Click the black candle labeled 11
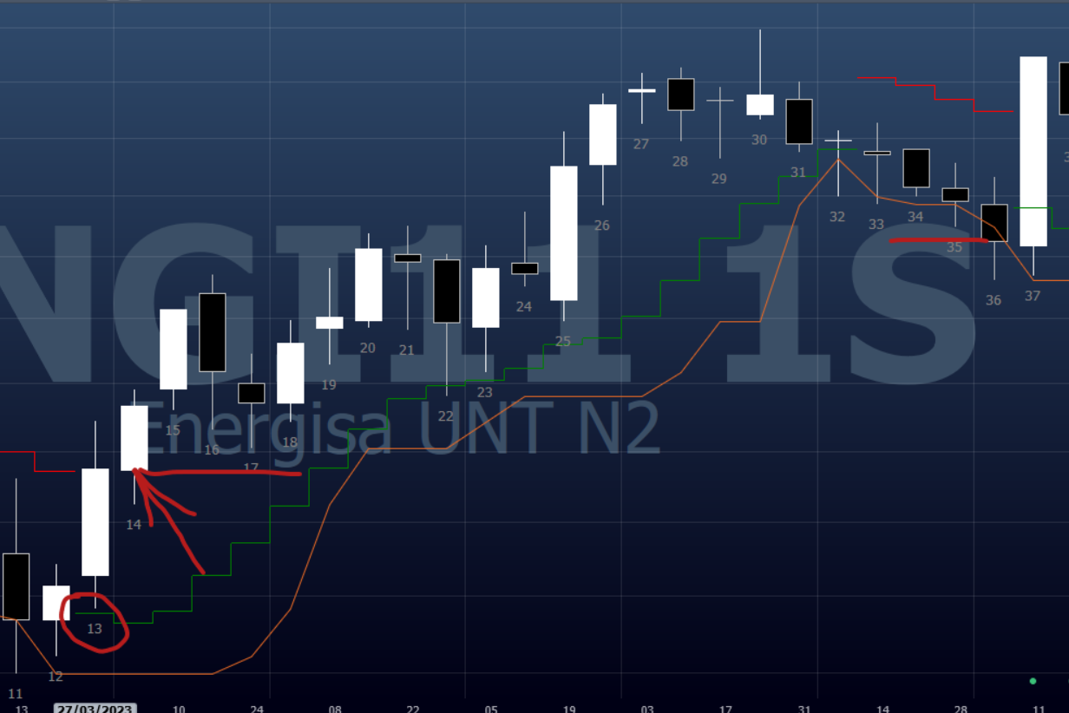1069x713 pixels. coord(16,585)
